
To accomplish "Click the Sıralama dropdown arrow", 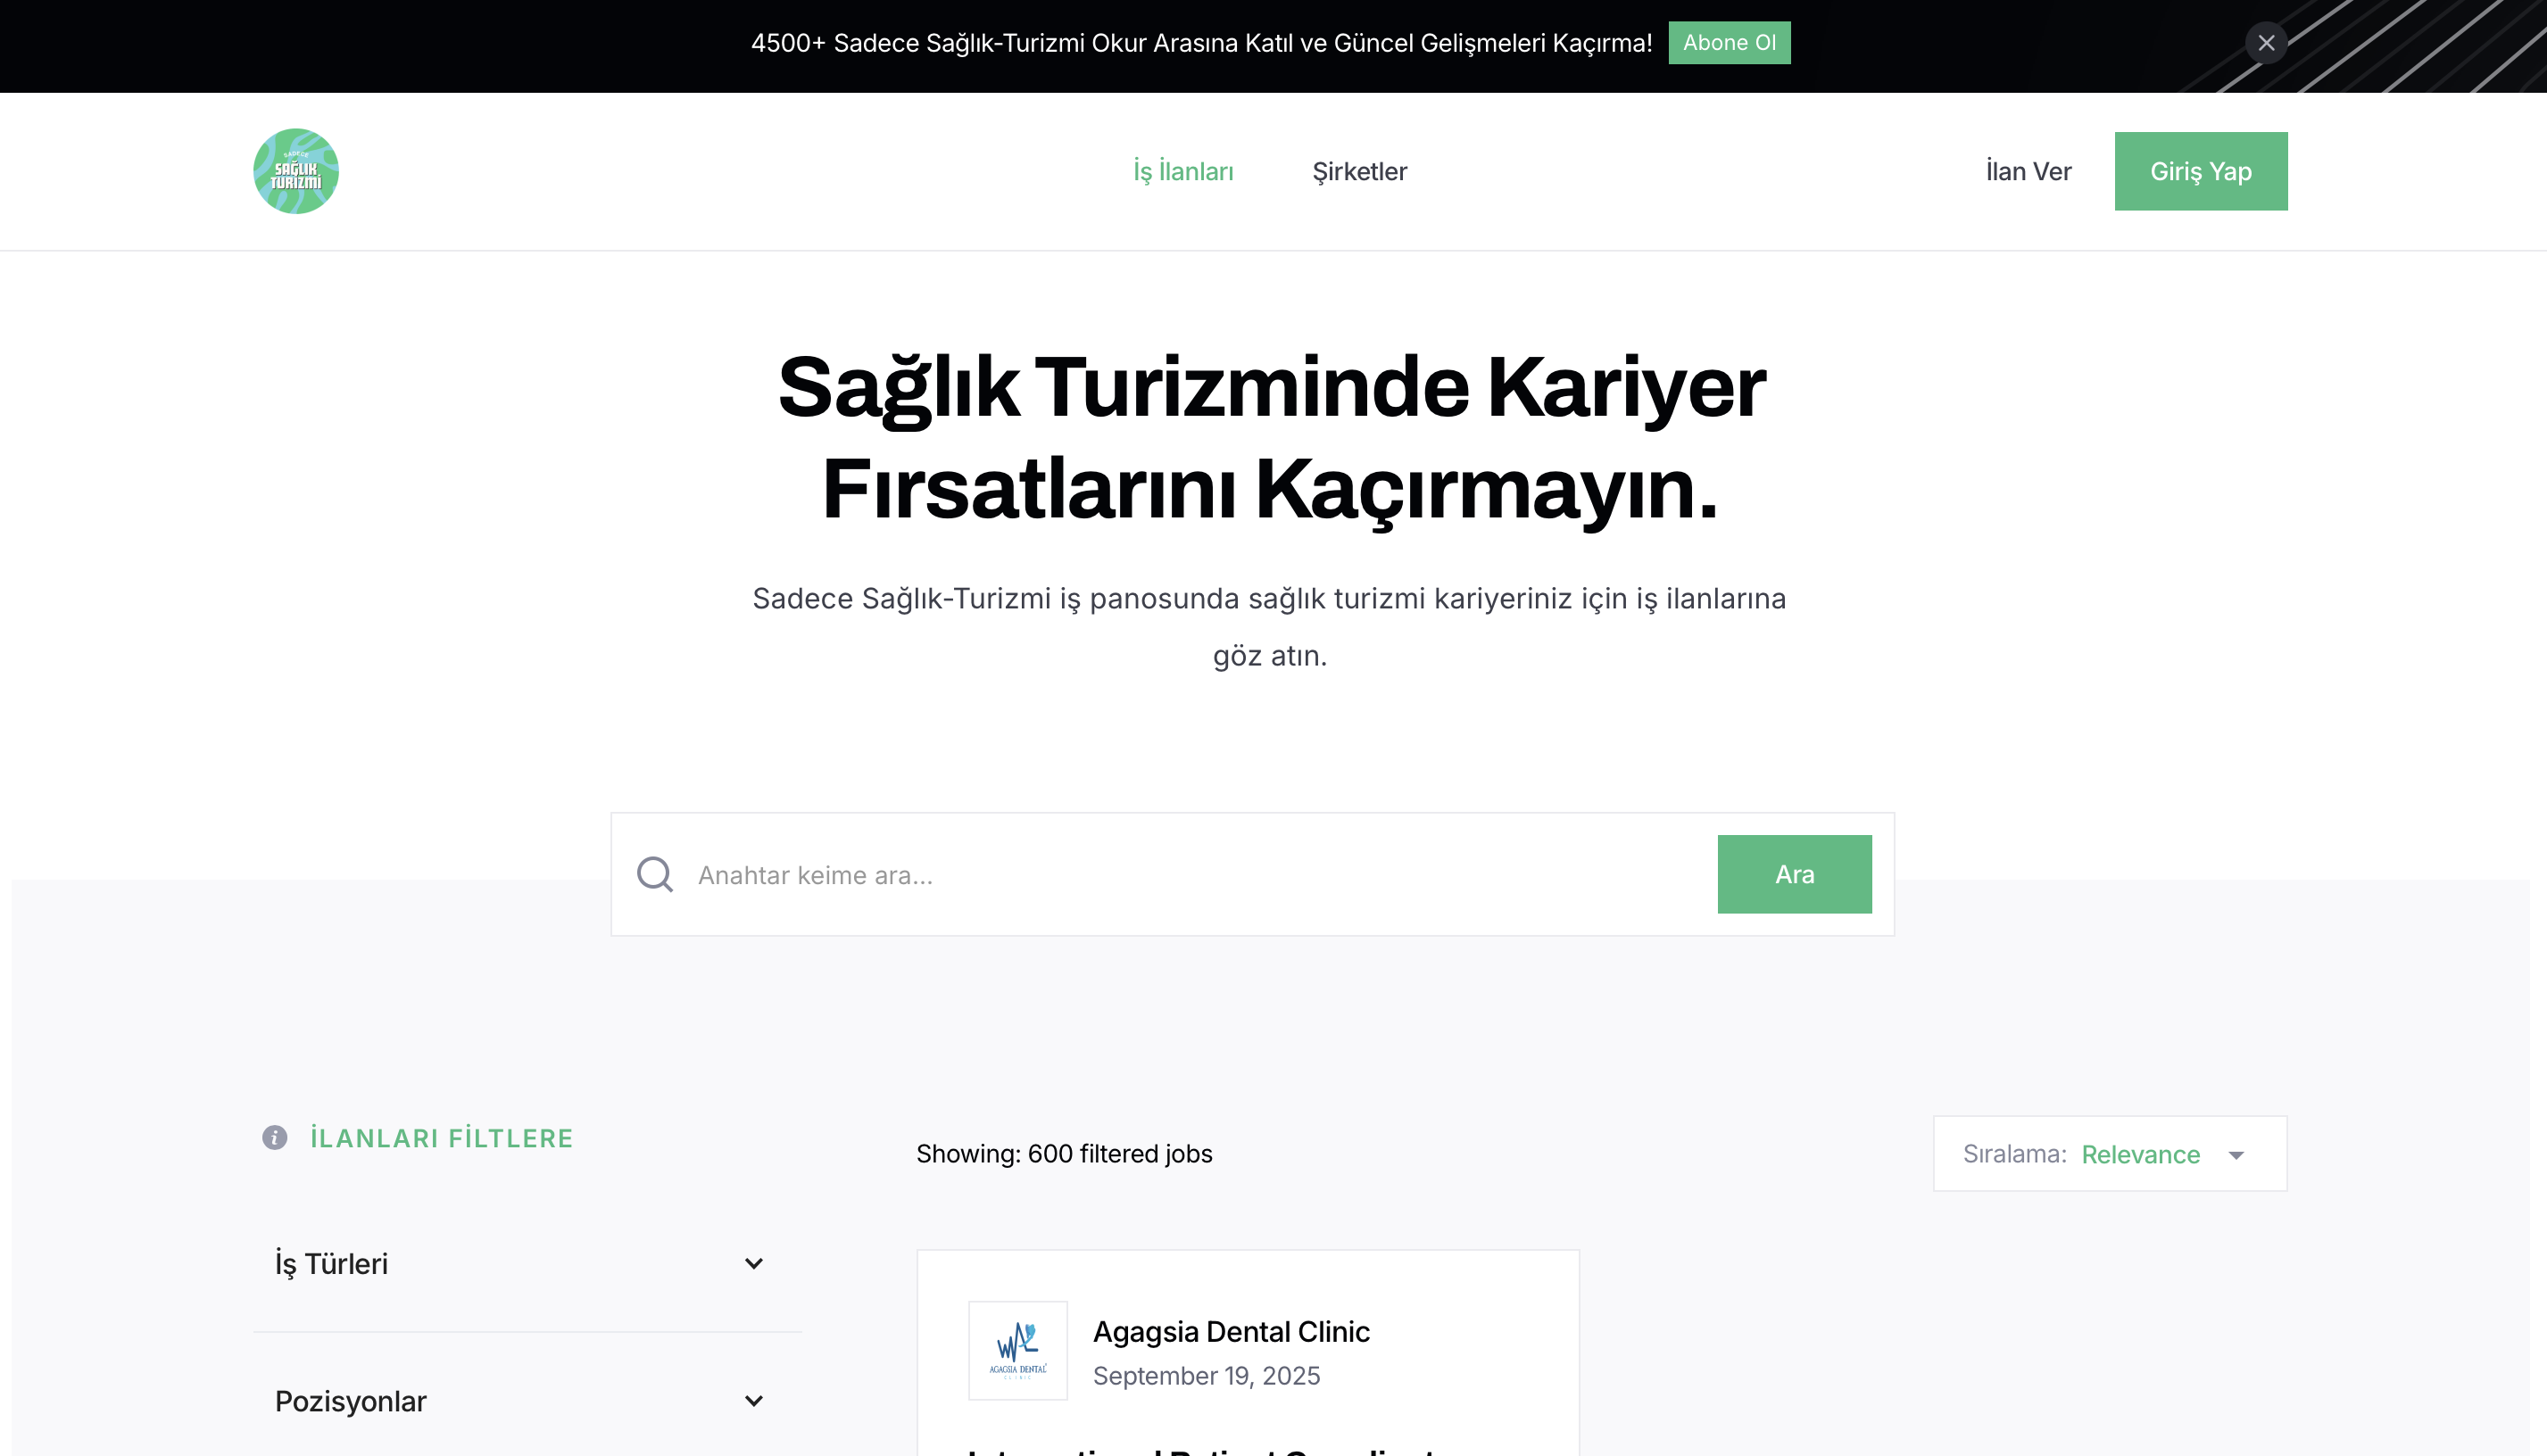I will 2236,1155.
